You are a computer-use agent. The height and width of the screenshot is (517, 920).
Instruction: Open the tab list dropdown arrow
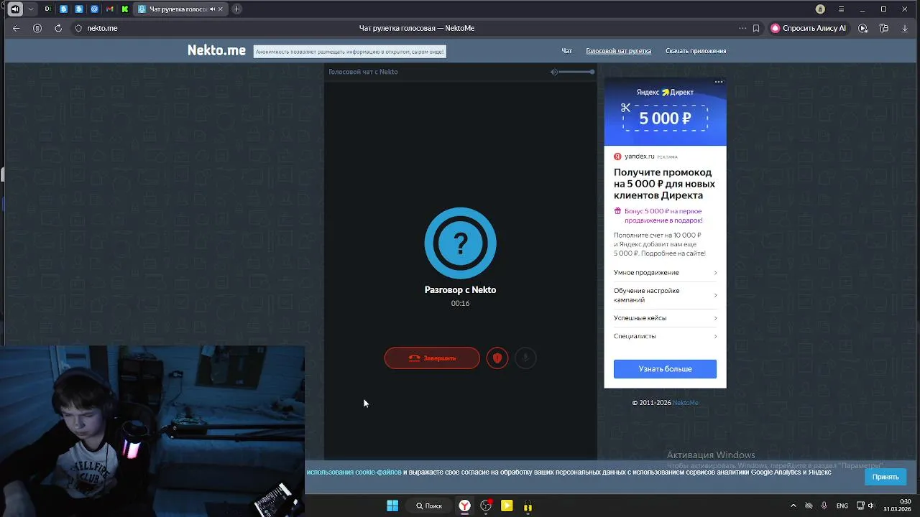pyautogui.click(x=31, y=9)
